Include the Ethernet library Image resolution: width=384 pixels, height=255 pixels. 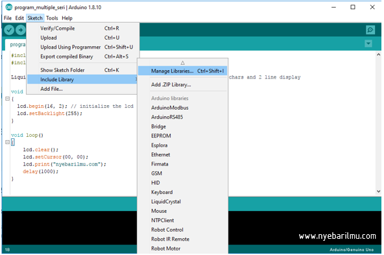[x=183, y=155]
